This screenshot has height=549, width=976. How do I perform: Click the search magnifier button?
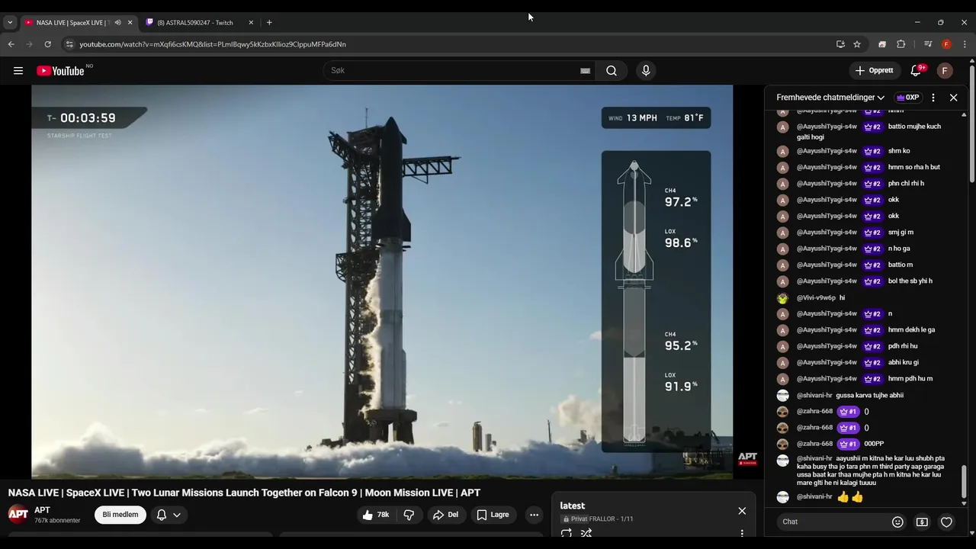[x=612, y=71]
